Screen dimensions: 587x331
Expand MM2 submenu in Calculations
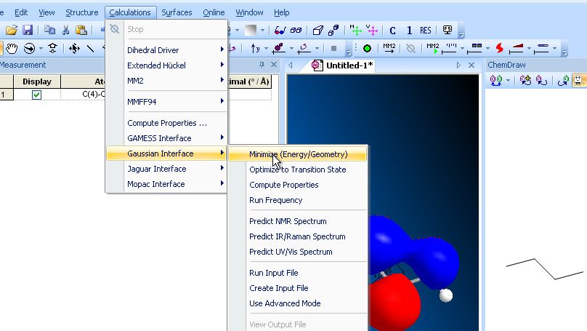tap(166, 81)
